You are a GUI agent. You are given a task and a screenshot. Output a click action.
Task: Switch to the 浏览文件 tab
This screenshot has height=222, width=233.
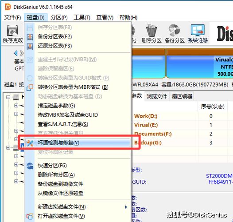tap(157, 96)
